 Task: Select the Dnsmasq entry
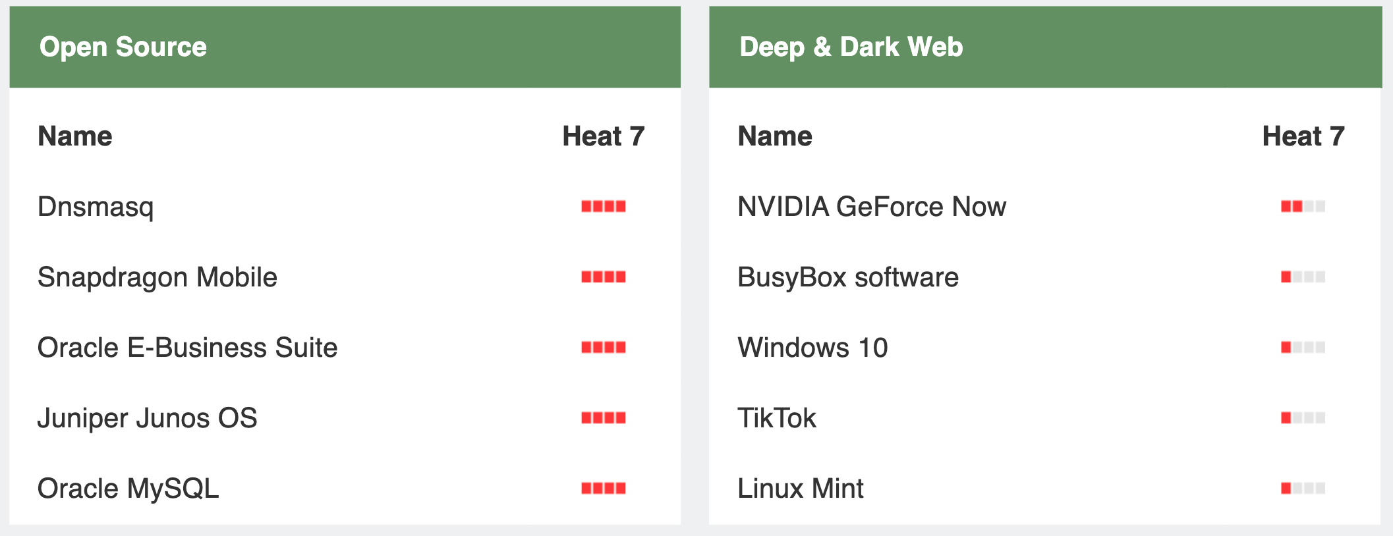tap(96, 207)
